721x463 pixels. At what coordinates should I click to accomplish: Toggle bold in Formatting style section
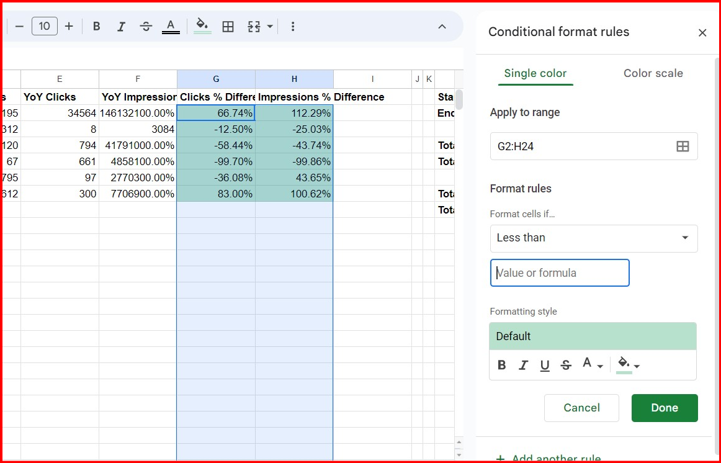click(x=502, y=365)
